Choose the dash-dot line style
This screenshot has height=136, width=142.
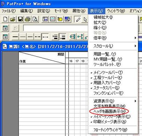point(38,37)
